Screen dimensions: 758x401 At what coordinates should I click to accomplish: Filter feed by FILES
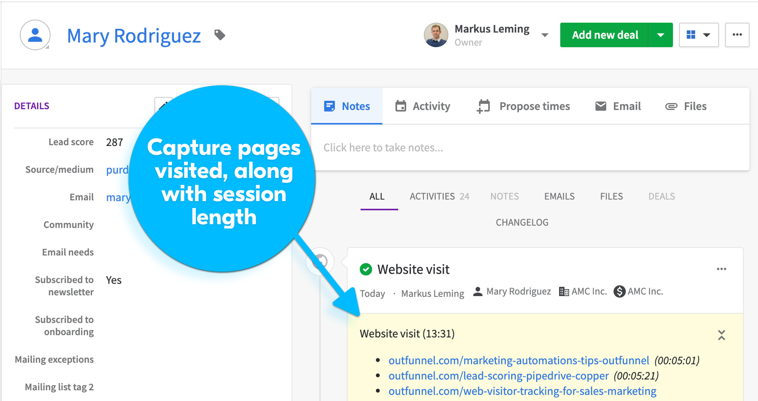(611, 196)
